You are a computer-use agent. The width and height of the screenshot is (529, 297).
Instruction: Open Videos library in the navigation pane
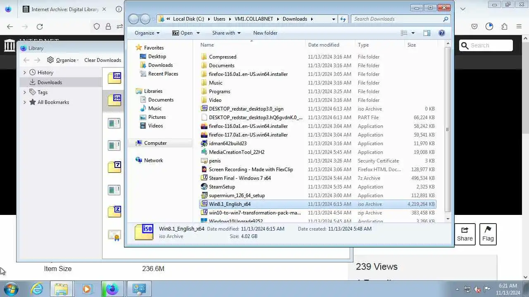155,126
